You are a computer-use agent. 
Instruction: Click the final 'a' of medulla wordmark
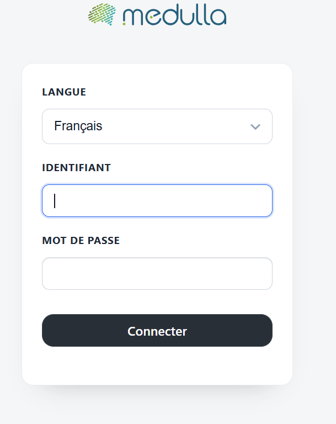(218, 18)
